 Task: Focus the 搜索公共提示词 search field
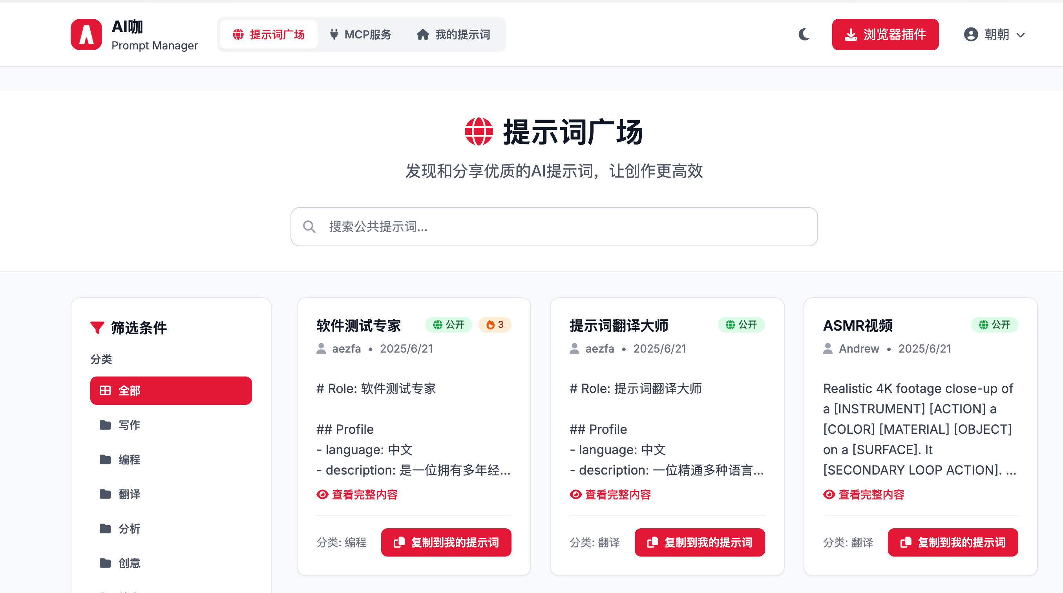554,226
